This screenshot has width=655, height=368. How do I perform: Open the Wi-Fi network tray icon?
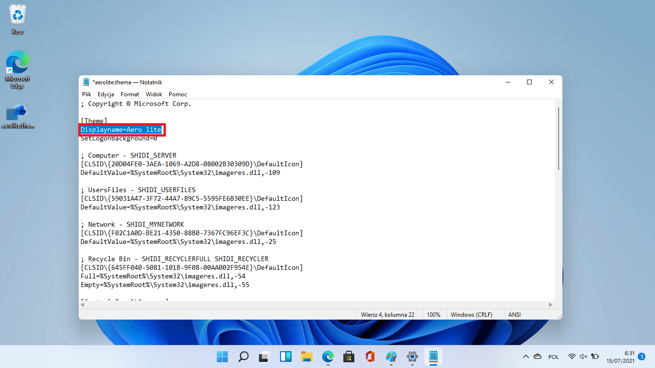pyautogui.click(x=572, y=356)
